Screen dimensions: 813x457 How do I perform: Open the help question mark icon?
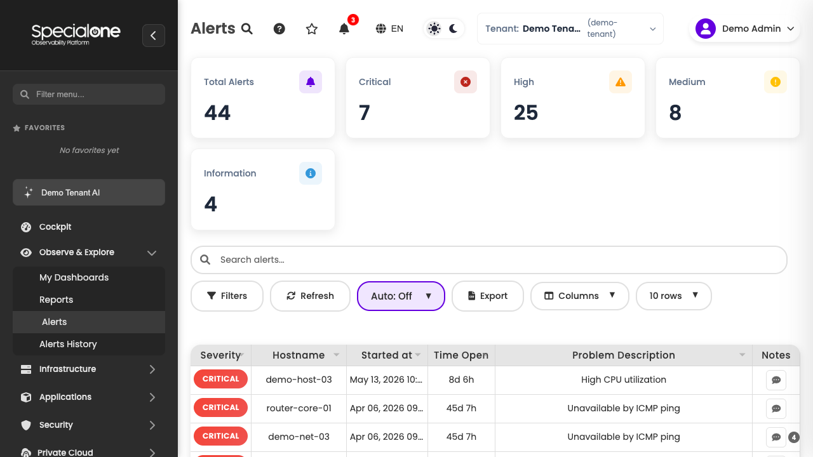click(x=279, y=29)
